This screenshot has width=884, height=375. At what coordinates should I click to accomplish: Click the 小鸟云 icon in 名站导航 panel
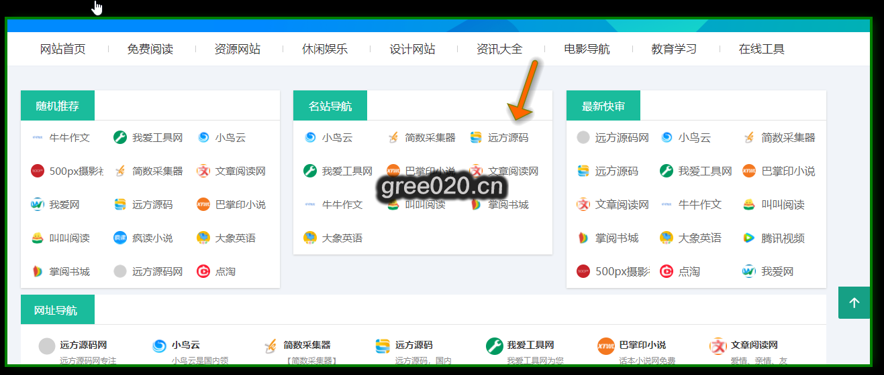pyautogui.click(x=310, y=137)
